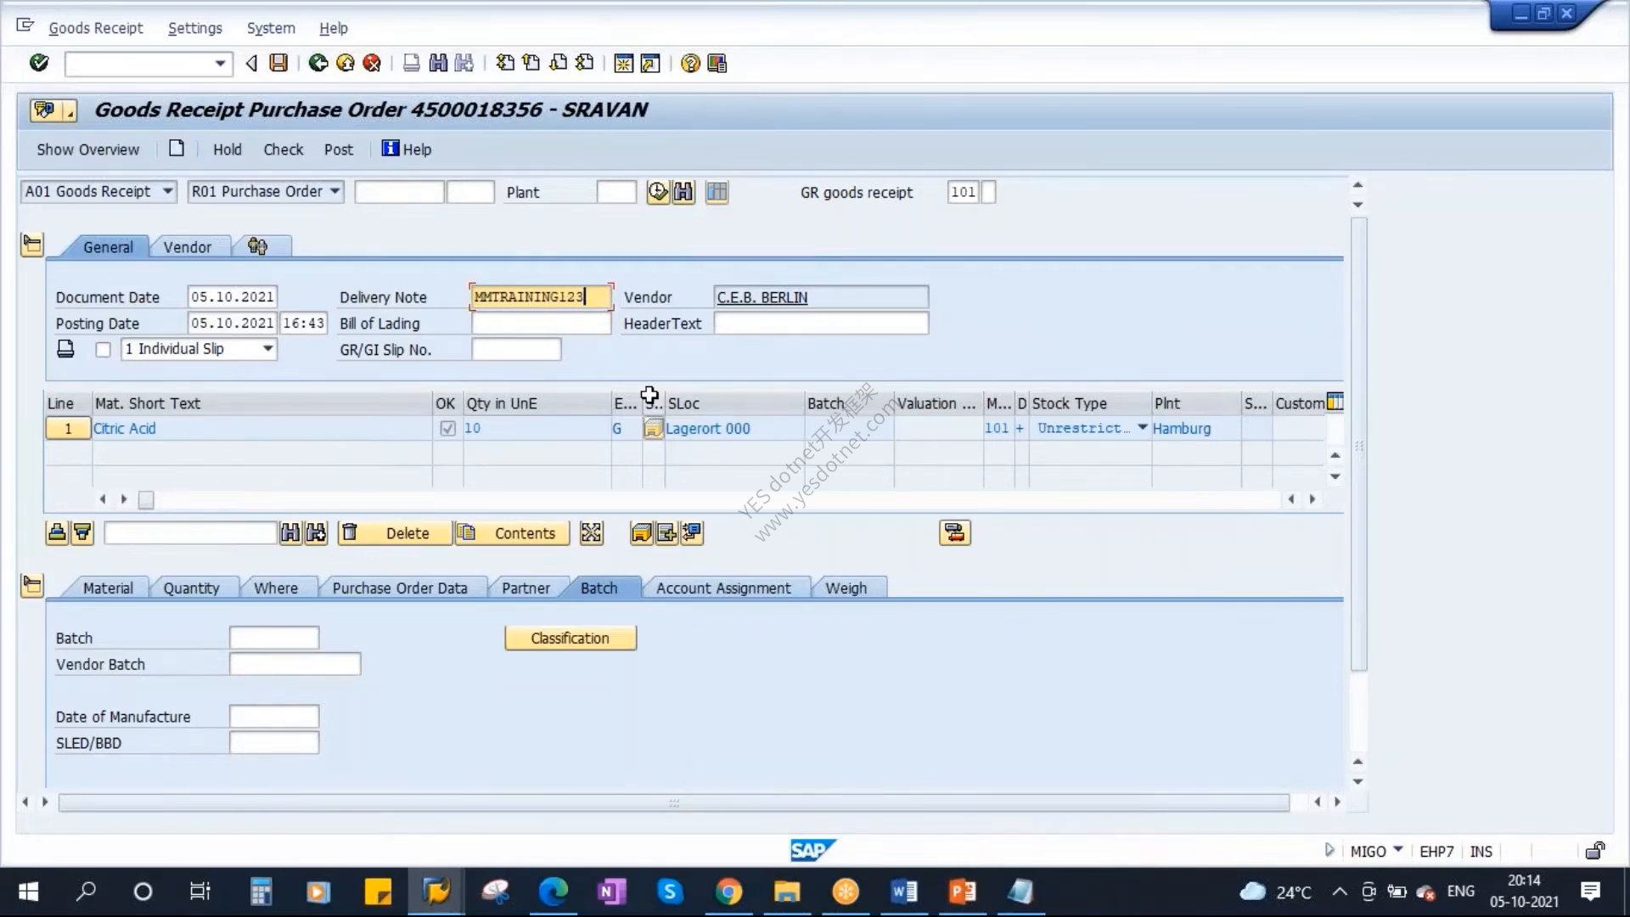Expand the title bar services dropdown icon

point(54,110)
